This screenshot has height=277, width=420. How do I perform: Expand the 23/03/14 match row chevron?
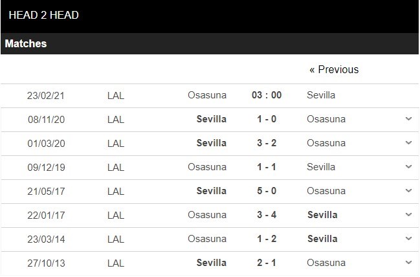click(408, 239)
